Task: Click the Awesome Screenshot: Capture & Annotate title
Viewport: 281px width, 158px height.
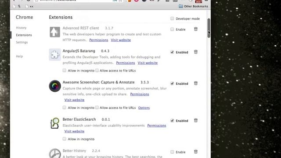Action: [98, 82]
